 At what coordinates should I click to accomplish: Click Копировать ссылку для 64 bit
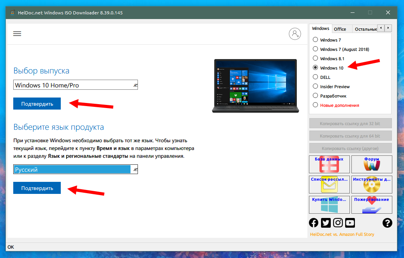pos(350,136)
